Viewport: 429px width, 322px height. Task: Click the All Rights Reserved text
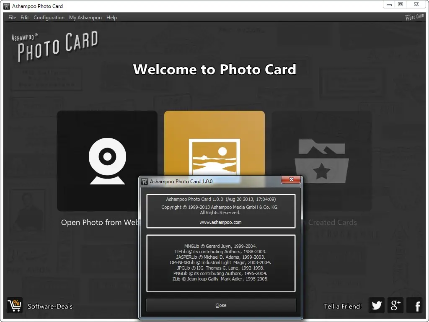click(220, 213)
